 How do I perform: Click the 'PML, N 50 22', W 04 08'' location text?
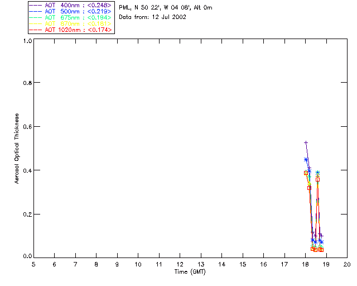(x=165, y=8)
